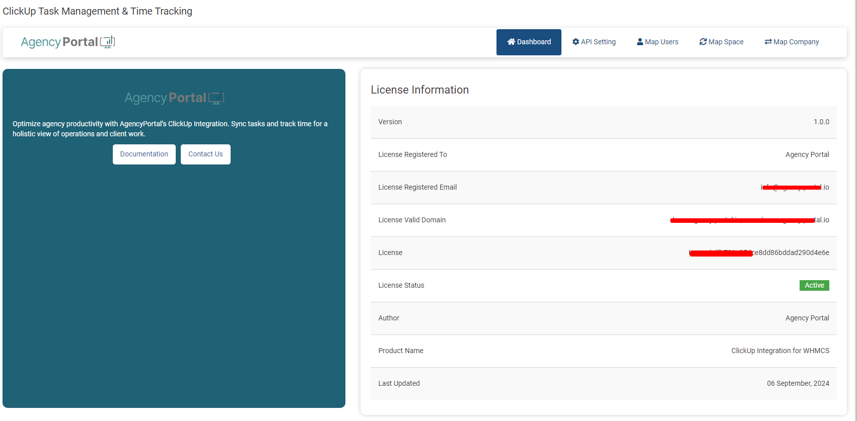Open the Map Company tab
This screenshot has height=421, width=857.
point(792,42)
